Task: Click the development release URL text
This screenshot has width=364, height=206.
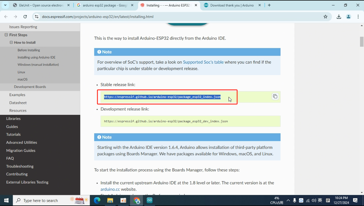Action: 166,121
